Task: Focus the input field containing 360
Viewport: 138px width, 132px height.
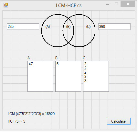Action: 114,27
